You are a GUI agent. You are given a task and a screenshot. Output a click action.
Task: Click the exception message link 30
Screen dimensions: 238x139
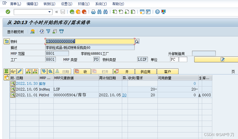pyautogui.click(x=124, y=95)
